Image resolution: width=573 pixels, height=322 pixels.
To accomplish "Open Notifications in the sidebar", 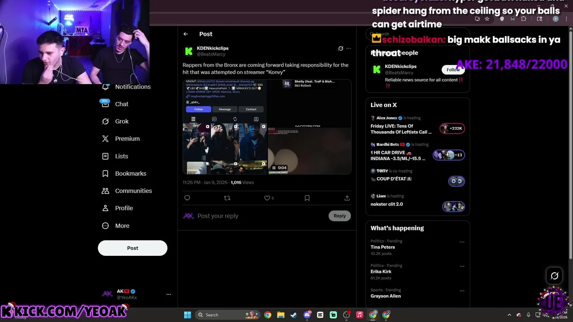I will tap(127, 87).
